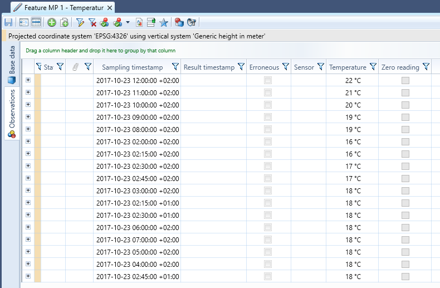The width and height of the screenshot is (440, 288).
Task: Open dropdown arrow beside validation toolbar icon
Action: [128, 22]
